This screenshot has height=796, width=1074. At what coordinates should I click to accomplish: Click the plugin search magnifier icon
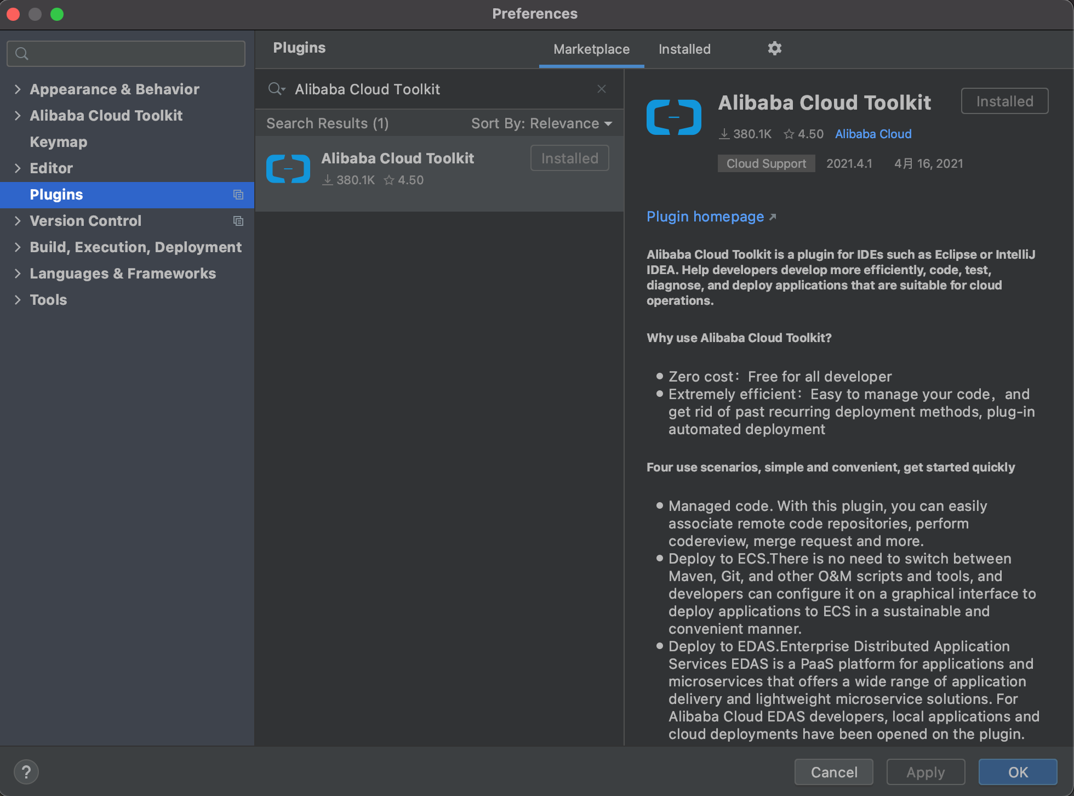pos(276,89)
